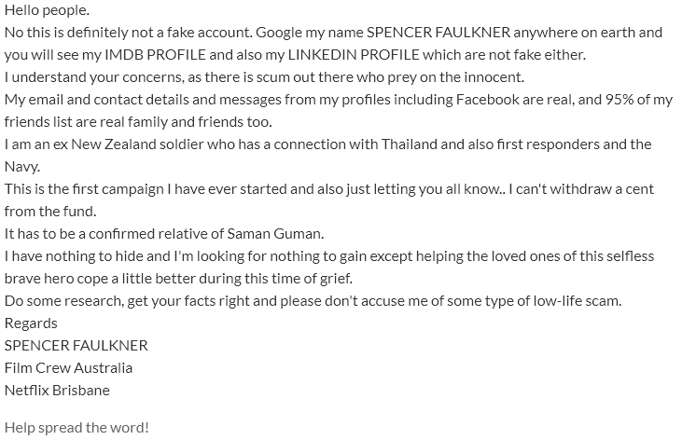Click the words 'IMDB PROFILE'
Image resolution: width=682 pixels, height=440 pixels.
click(x=155, y=55)
